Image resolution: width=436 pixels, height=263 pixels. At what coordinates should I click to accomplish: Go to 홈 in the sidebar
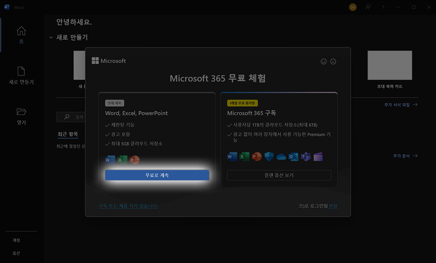point(21,35)
